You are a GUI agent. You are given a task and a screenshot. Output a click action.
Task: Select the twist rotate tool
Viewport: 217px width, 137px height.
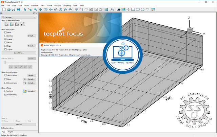(56, 9)
